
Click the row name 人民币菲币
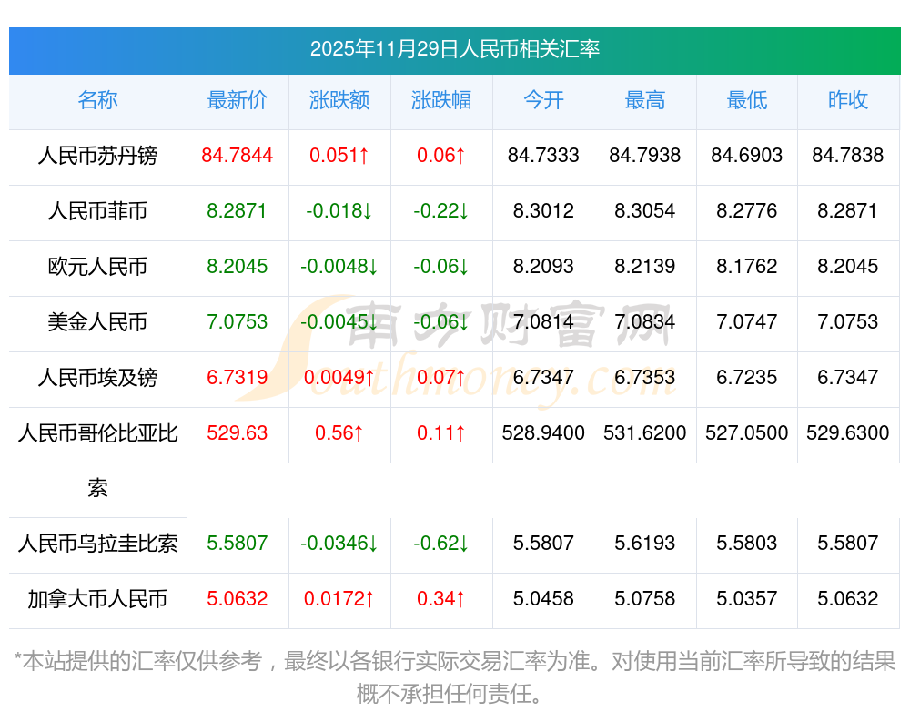[x=97, y=211]
